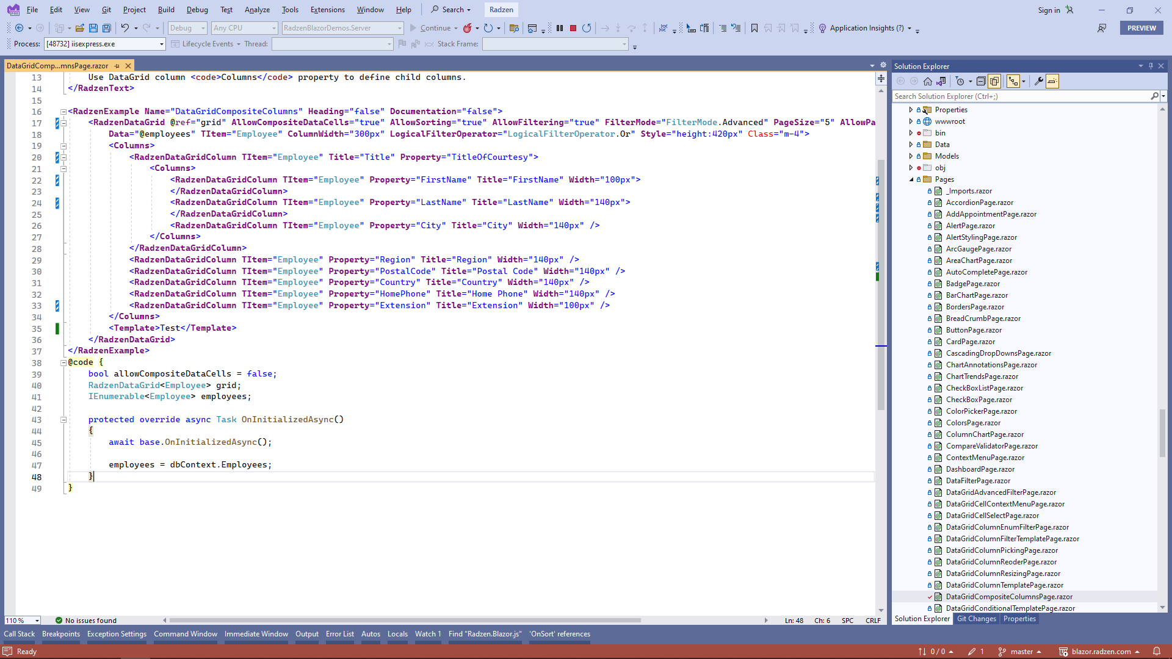Stop debugging with the red square

click(x=573, y=28)
